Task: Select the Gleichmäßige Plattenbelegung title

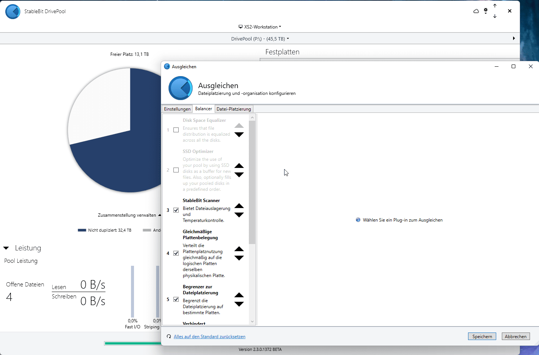Action: pos(200,235)
